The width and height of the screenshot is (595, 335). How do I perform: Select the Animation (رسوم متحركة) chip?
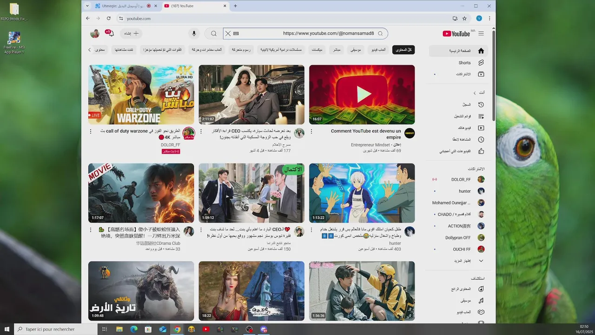[x=241, y=49]
